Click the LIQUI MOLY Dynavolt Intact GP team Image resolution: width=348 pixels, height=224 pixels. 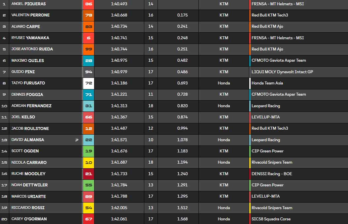pos(282,72)
